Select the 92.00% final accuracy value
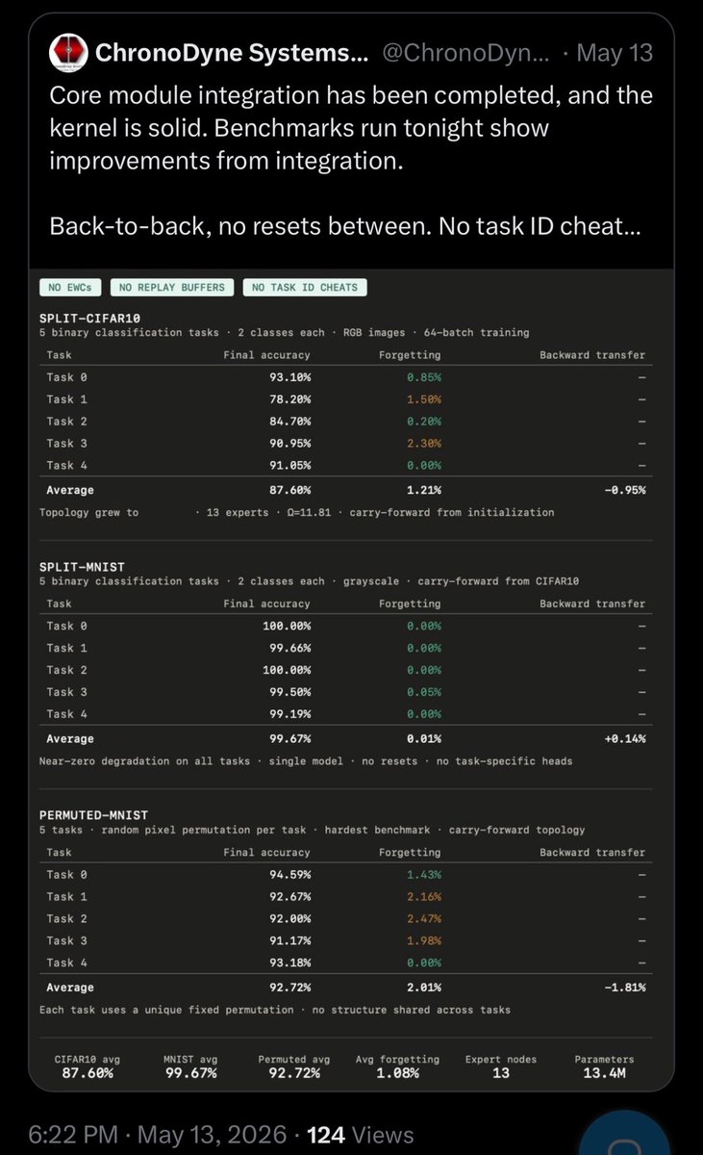The image size is (703, 1155). [x=290, y=918]
